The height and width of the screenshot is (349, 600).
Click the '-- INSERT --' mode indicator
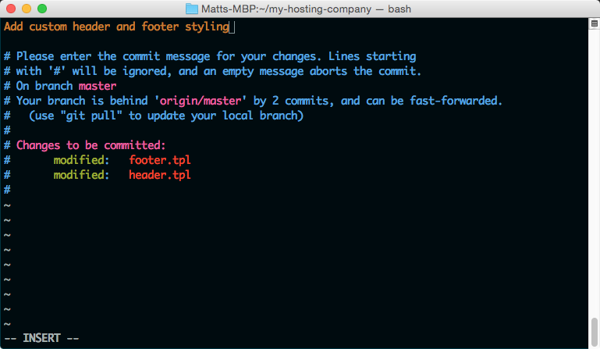(x=41, y=338)
